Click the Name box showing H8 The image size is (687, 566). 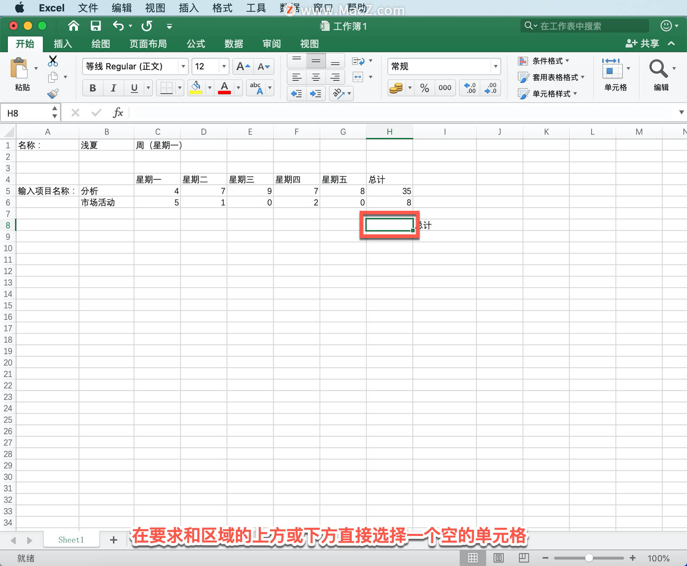point(25,113)
